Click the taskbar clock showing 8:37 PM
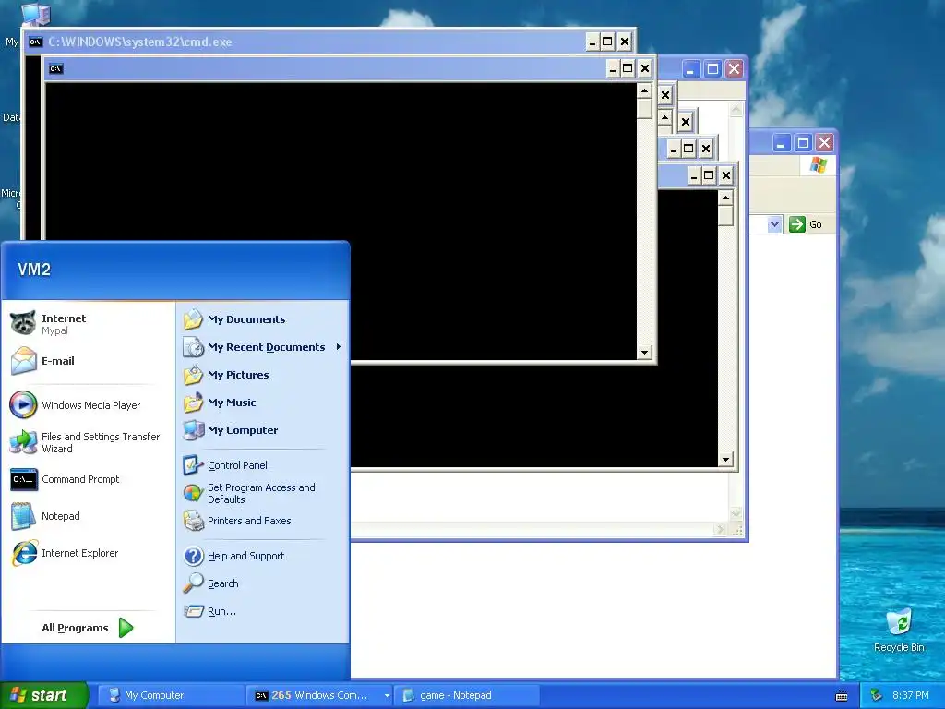The height and width of the screenshot is (709, 945). point(911,695)
